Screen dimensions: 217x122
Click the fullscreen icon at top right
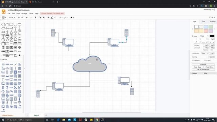(x=210, y=17)
